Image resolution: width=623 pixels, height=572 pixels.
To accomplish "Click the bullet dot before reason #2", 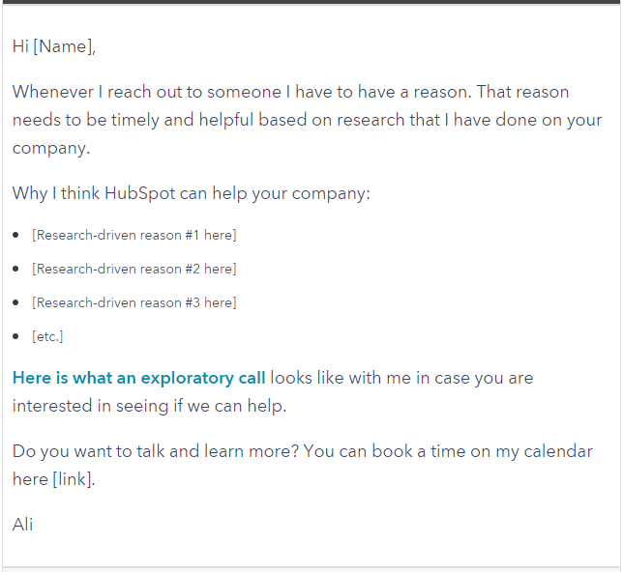I will [16, 269].
